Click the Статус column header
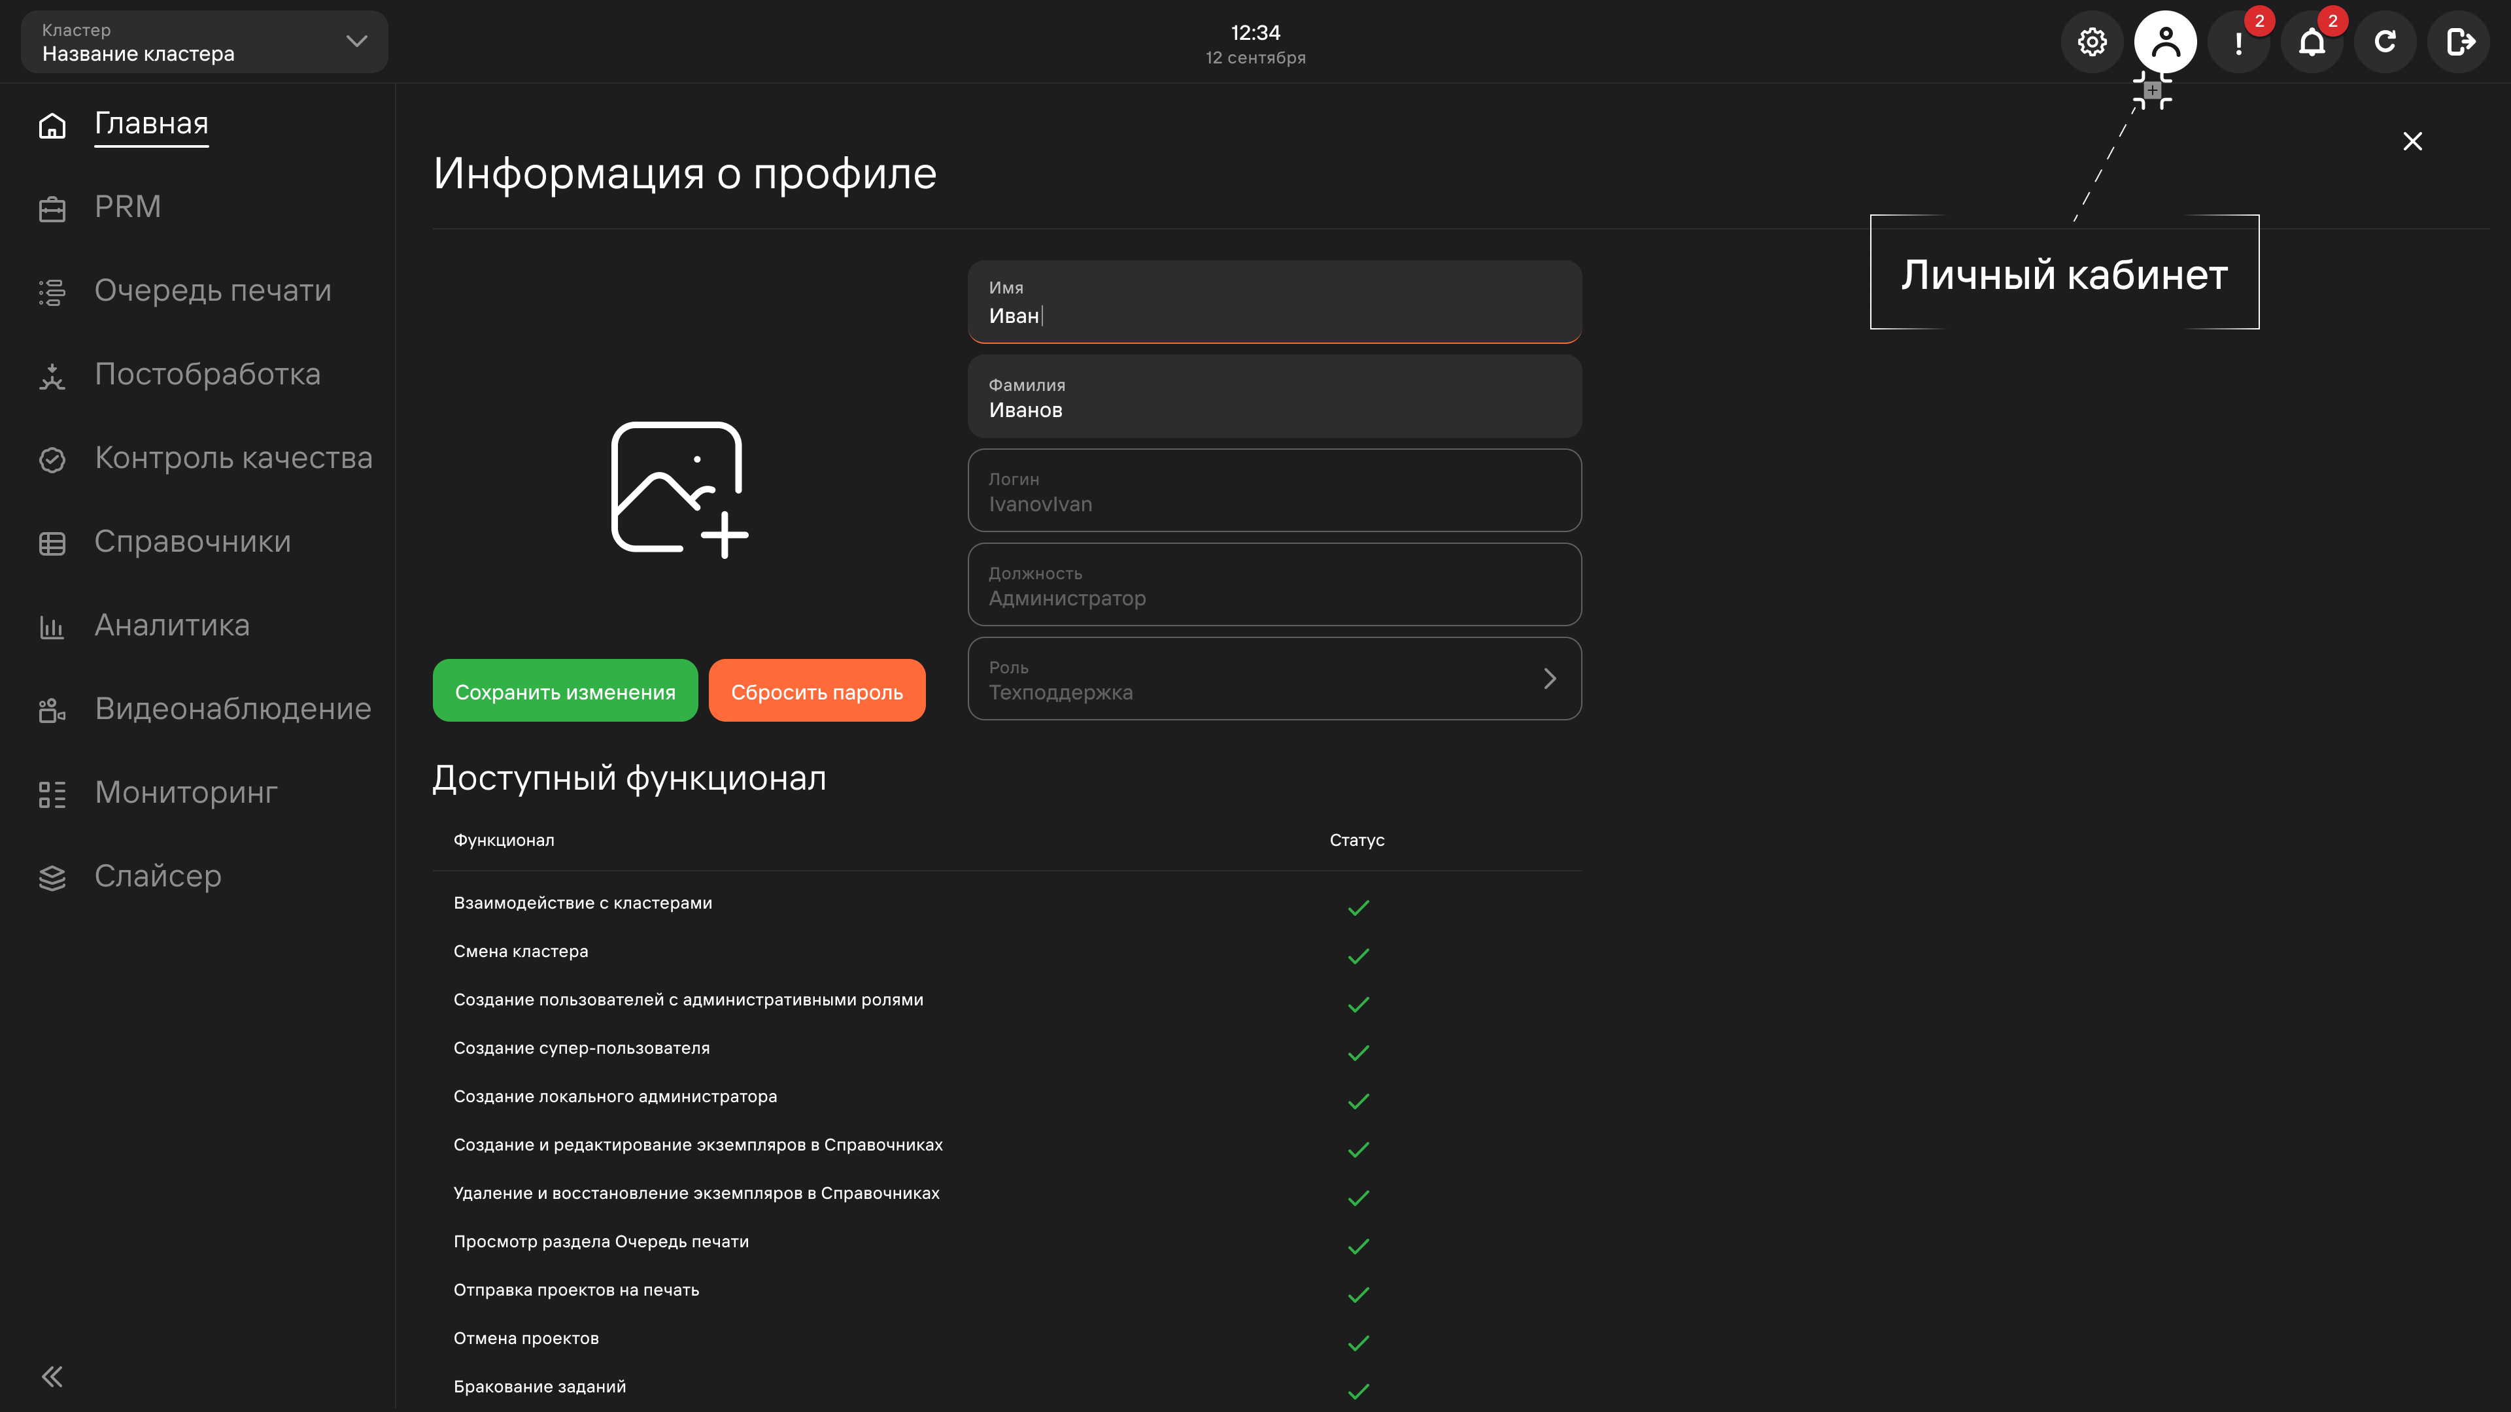 [1357, 840]
